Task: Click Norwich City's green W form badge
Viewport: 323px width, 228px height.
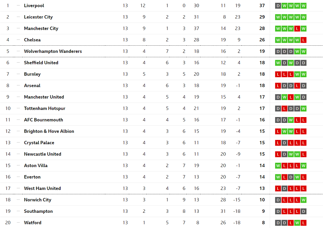Action: (x=303, y=200)
